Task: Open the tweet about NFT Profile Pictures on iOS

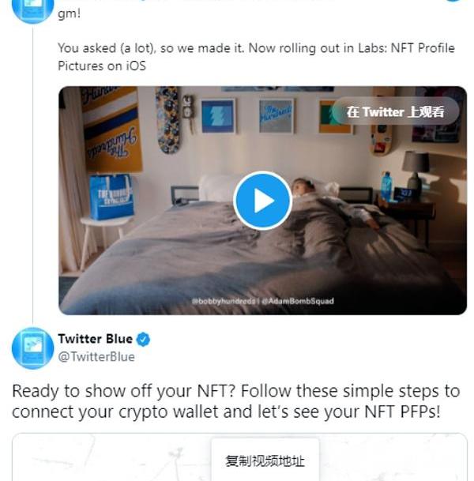Action: (256, 57)
